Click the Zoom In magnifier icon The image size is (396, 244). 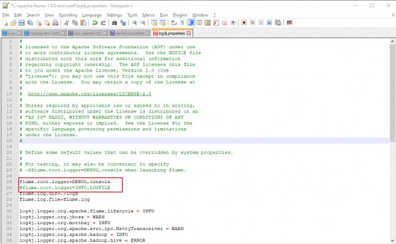(135, 23)
